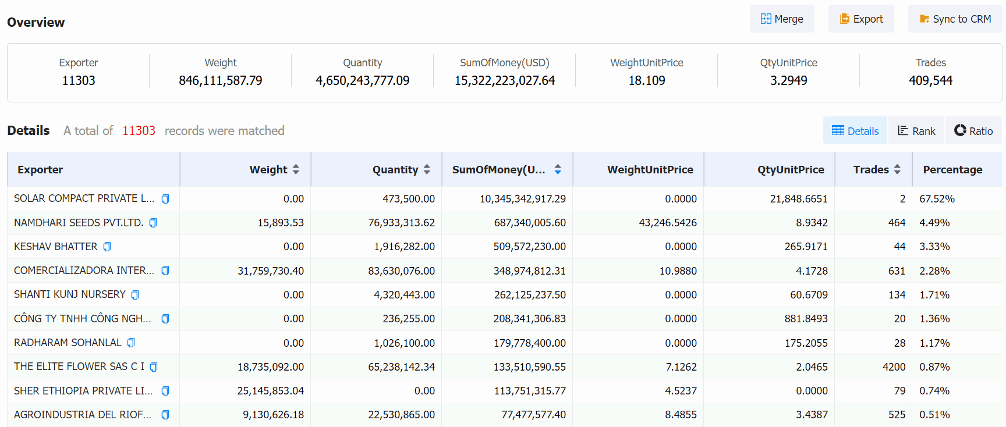Screen dimensions: 1006x427
Task: Copy AGROINDUSTRIA DEL RIOF... name icon
Action: pyautogui.click(x=165, y=415)
